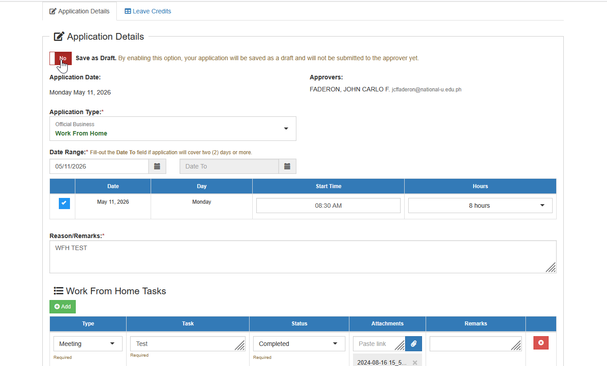Click the 08:30 AM start time field
This screenshot has width=607, height=366.
coord(328,206)
